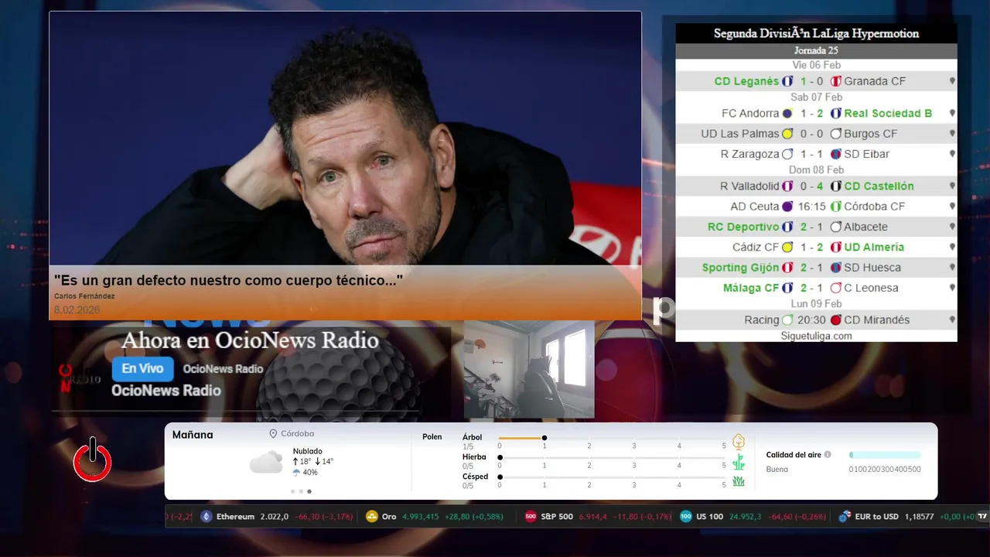Click the FC Andorra team crest
This screenshot has height=557, width=990.
tap(787, 113)
